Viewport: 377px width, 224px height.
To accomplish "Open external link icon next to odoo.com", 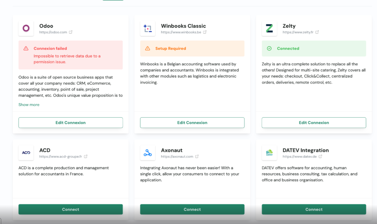I will click(x=71, y=32).
